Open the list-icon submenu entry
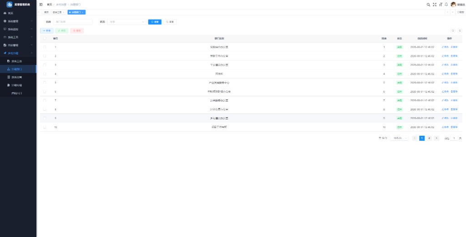The width and height of the screenshot is (466, 237). pos(9,77)
